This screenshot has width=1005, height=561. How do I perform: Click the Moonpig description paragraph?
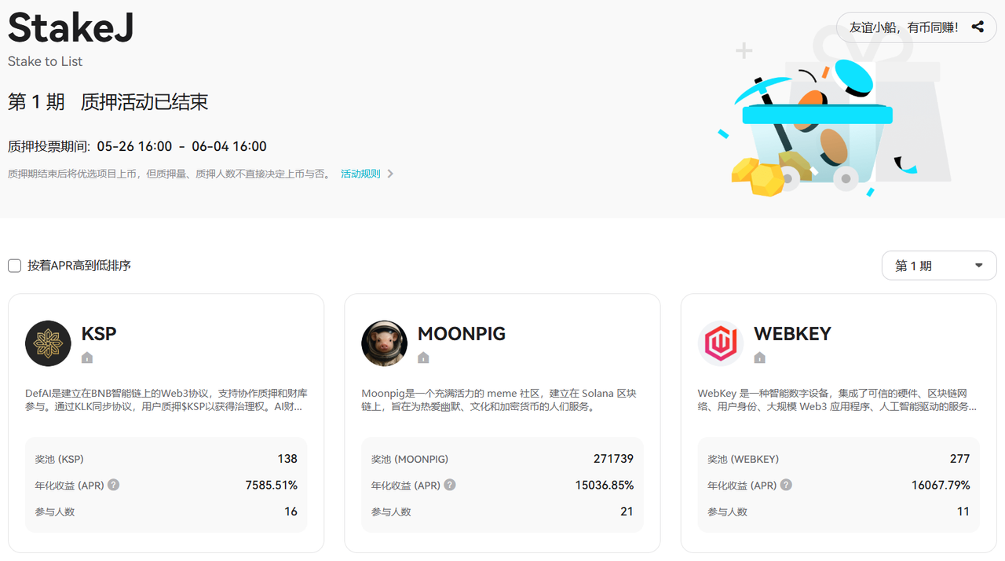click(499, 400)
